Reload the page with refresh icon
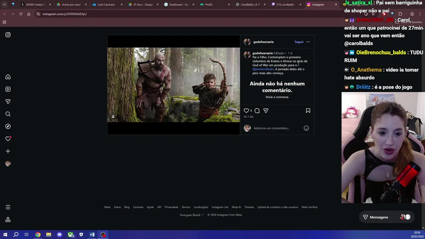Image resolution: width=425 pixels, height=239 pixels. (21, 14)
